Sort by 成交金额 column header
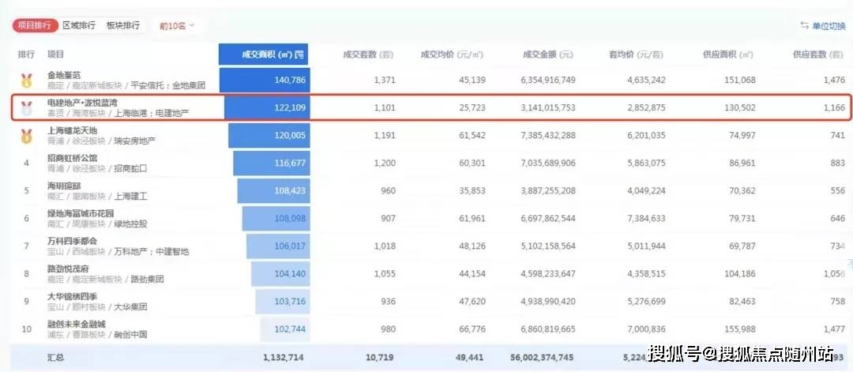Screen dimensions: 853x372 (x=548, y=54)
